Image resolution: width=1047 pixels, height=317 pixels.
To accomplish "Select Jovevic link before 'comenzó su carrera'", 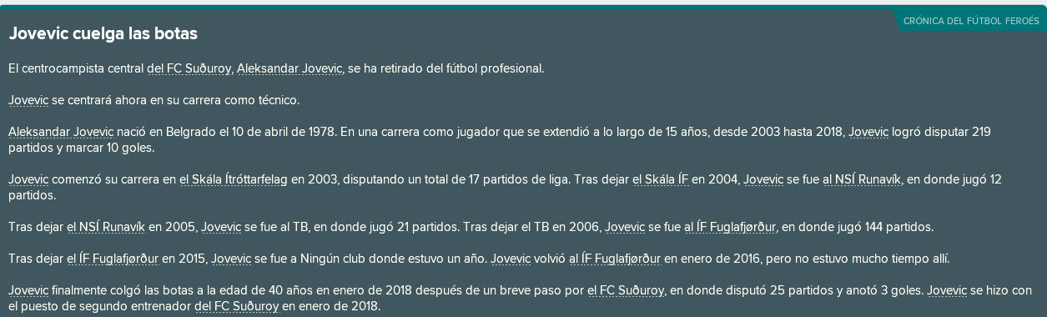I will click(x=28, y=179).
